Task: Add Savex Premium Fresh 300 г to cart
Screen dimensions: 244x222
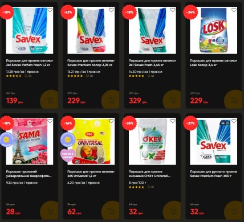Action: [234, 211]
